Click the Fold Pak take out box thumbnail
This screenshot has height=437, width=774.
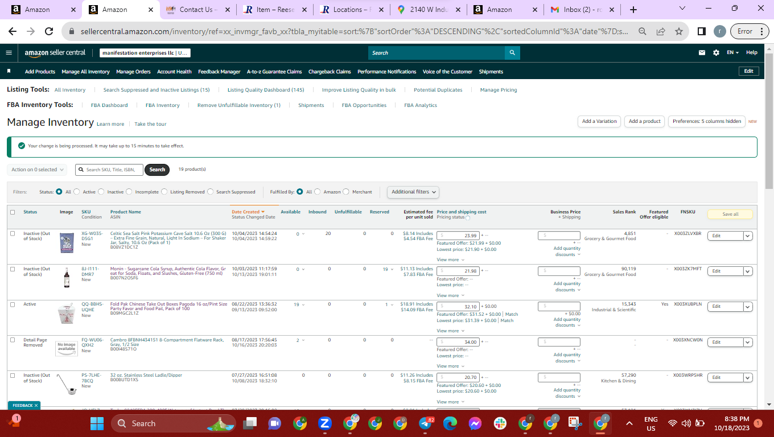(x=67, y=314)
